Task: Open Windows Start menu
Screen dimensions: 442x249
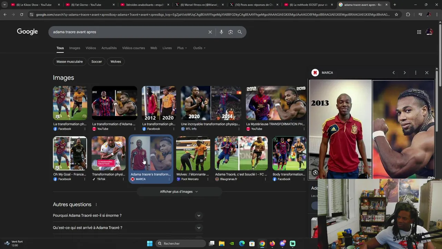Action: [x=150, y=243]
